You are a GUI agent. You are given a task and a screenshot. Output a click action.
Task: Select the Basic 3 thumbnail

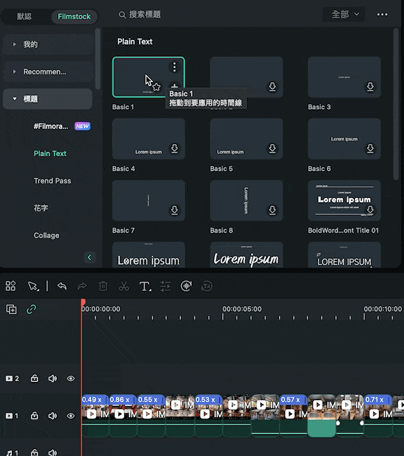coord(344,77)
